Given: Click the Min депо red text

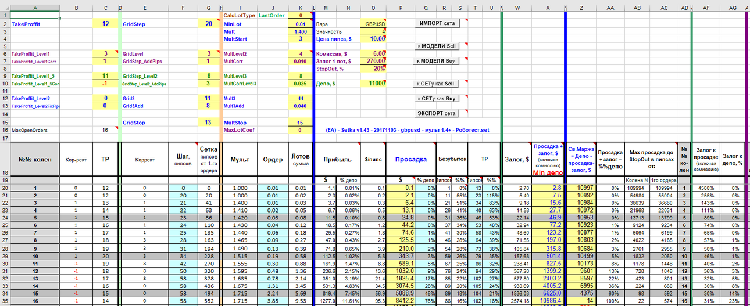Looking at the screenshot, I should (x=548, y=172).
